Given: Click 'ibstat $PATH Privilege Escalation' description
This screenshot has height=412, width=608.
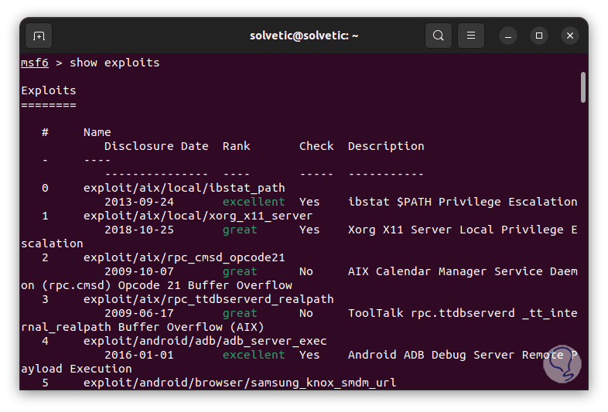Looking at the screenshot, I should click(x=463, y=203).
